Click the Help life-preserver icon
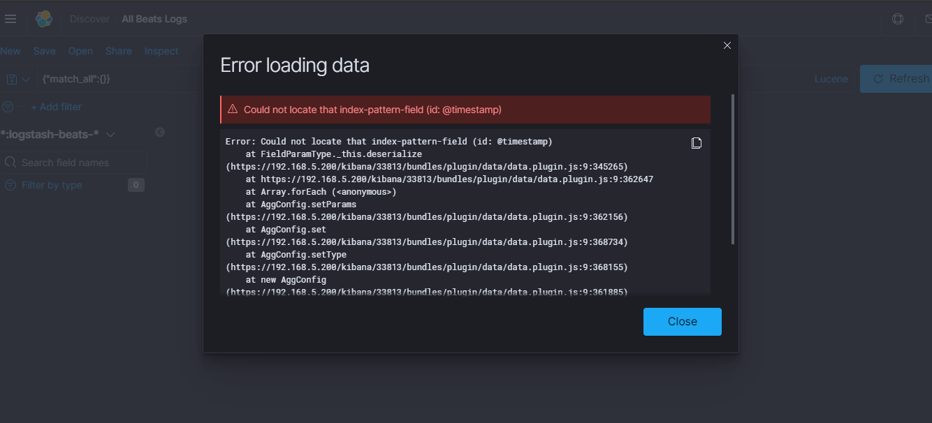 (897, 19)
